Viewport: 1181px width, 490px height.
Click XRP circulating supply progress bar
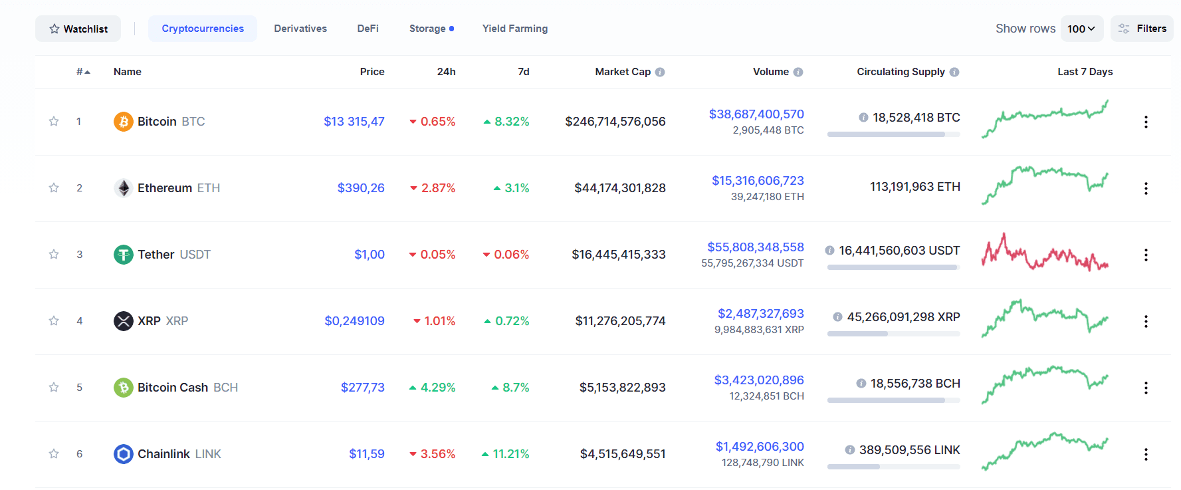tap(894, 334)
